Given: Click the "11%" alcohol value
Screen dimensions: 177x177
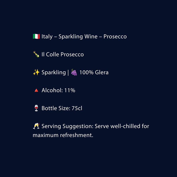Looking at the screenshot, I should (x=69, y=91).
